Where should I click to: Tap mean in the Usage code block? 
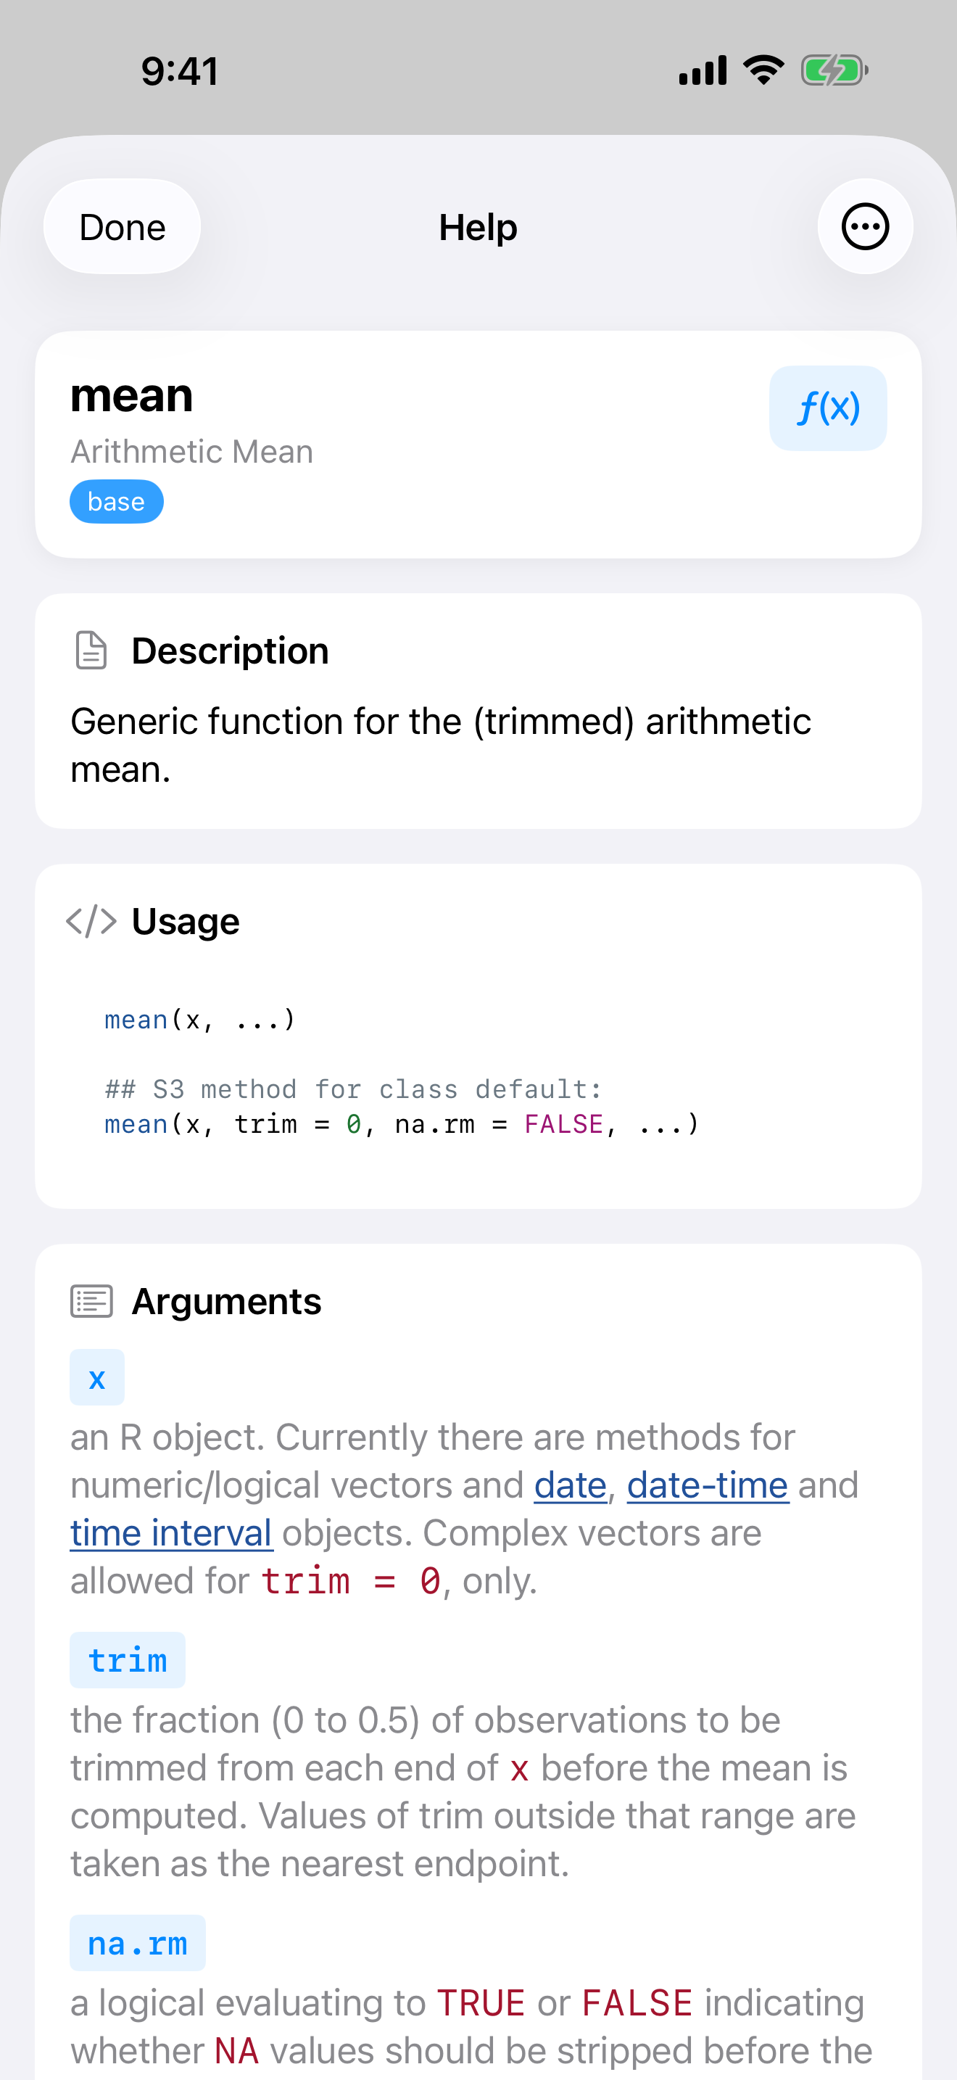136,1019
